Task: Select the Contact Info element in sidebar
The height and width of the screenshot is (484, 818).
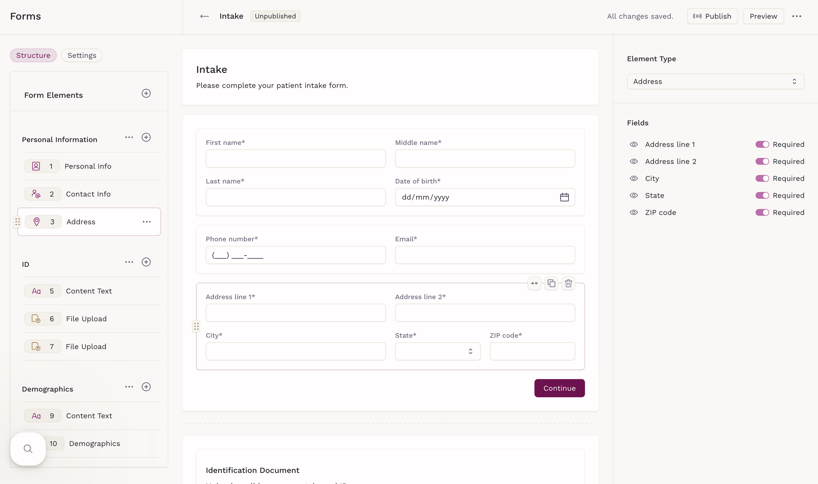Action: pyautogui.click(x=88, y=194)
